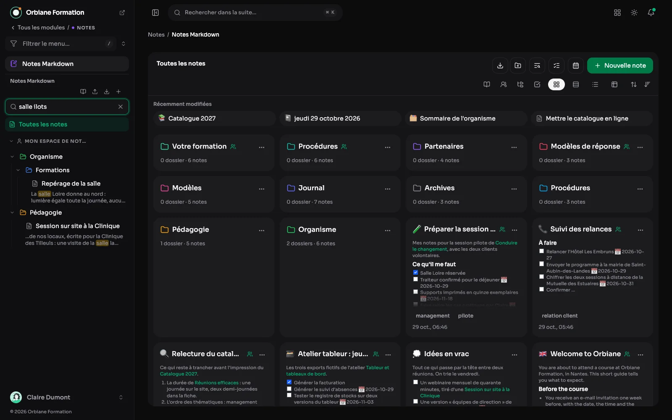Open the Notes Markdown sidebar item
Image resolution: width=672 pixels, height=420 pixels.
point(67,64)
